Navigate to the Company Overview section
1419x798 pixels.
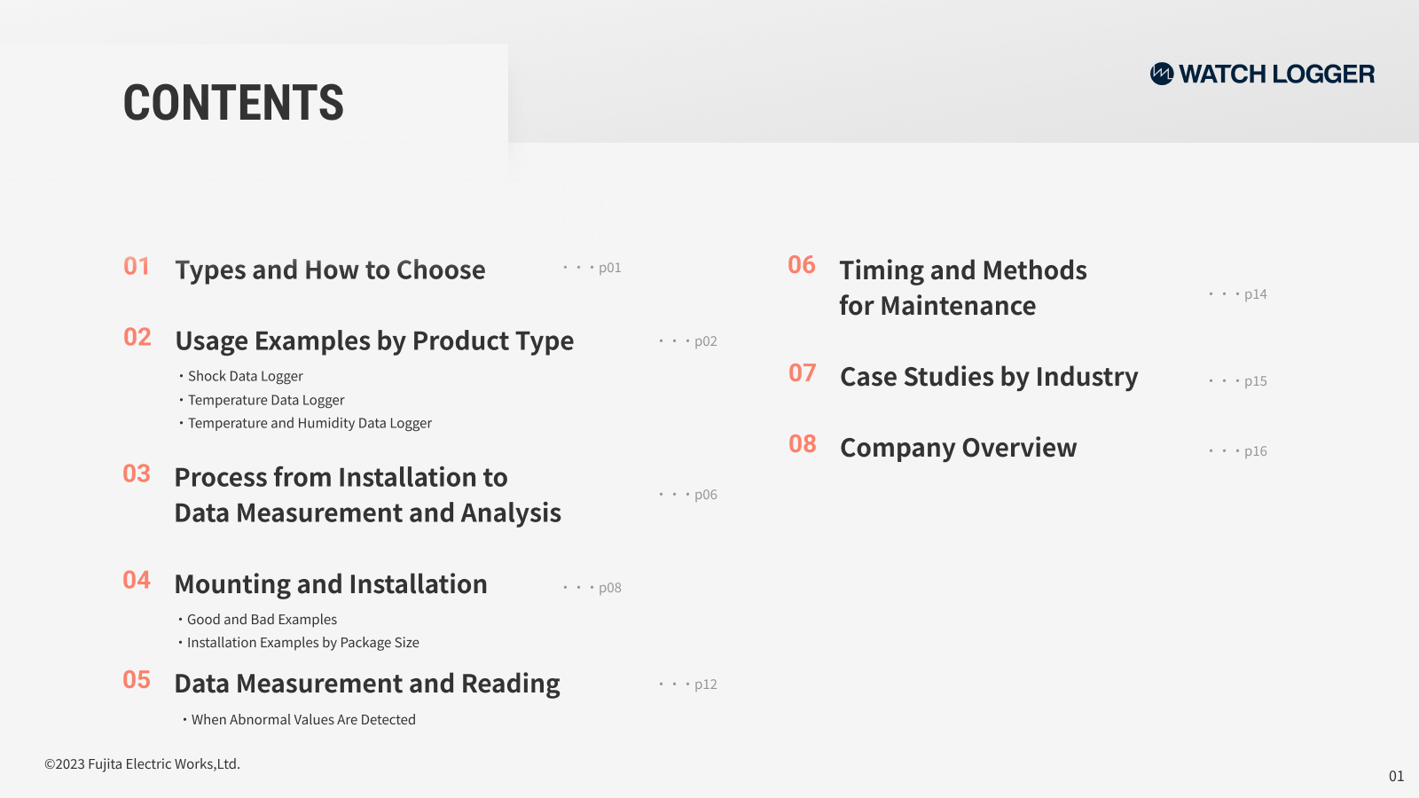958,448
